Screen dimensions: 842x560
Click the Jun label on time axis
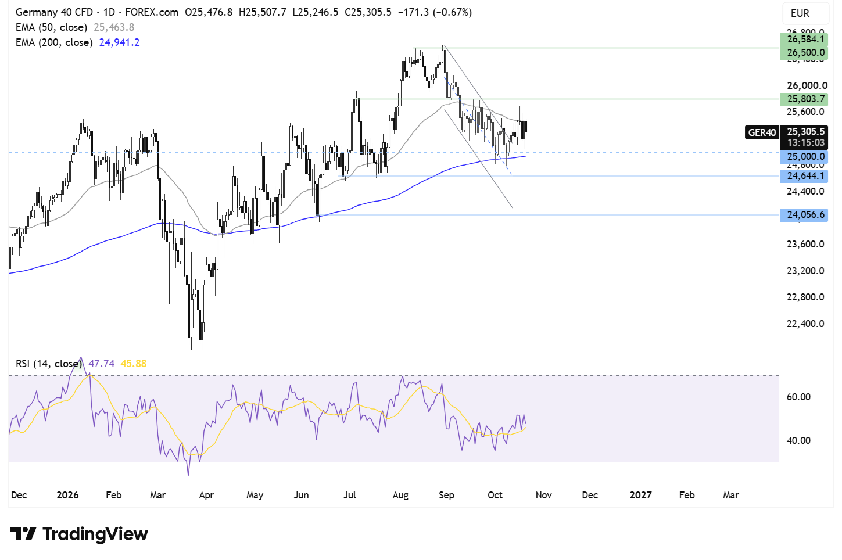pyautogui.click(x=301, y=496)
